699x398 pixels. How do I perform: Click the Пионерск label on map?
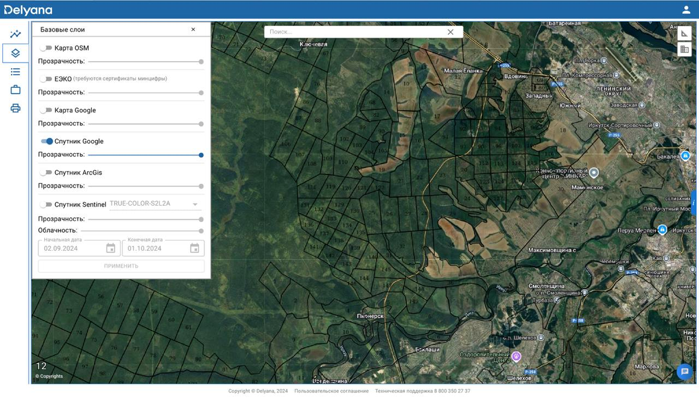point(371,316)
